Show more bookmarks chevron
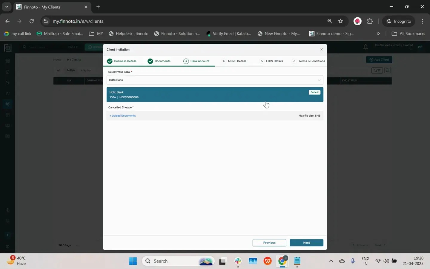This screenshot has width=430, height=269. [x=378, y=33]
